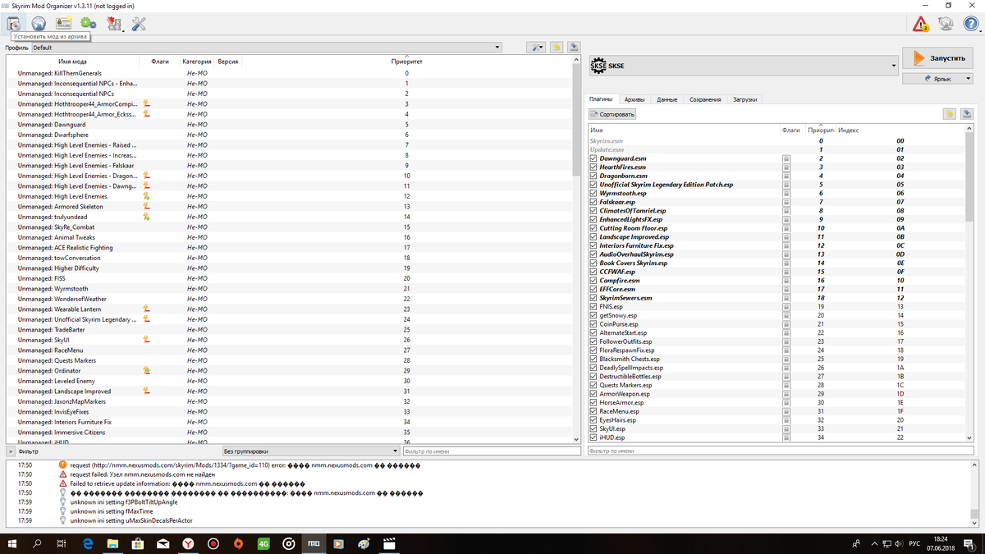Uncheck the FNIS.esp plugin
Image resolution: width=985 pixels, height=554 pixels.
(x=594, y=306)
